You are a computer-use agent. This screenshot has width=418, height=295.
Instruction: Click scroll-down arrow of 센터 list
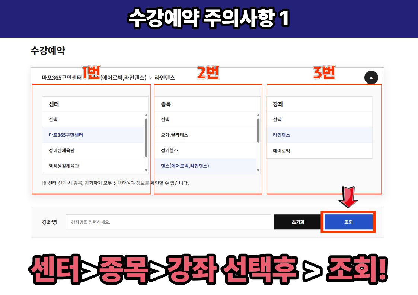tap(146, 170)
